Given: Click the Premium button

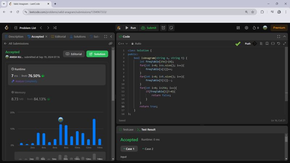Looking at the screenshot, I should click(279, 28).
